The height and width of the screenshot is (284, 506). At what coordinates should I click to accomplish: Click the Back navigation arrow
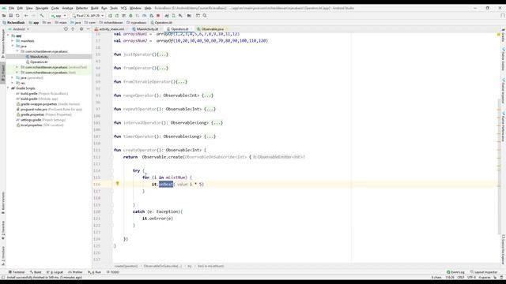26,16
